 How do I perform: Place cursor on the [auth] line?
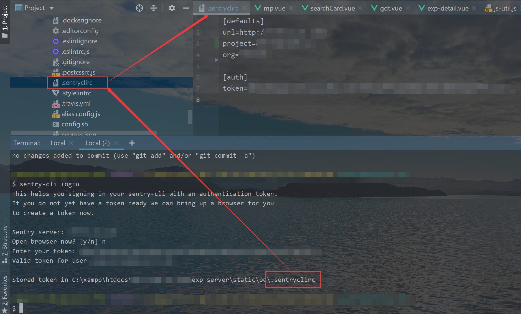(235, 77)
